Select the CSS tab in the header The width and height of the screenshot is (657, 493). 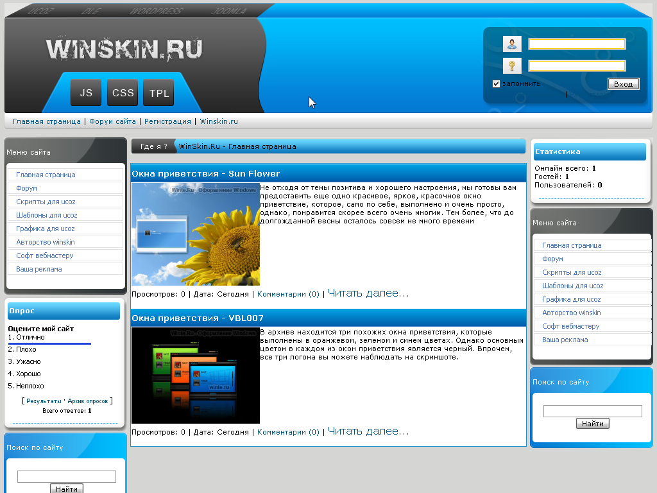122,92
